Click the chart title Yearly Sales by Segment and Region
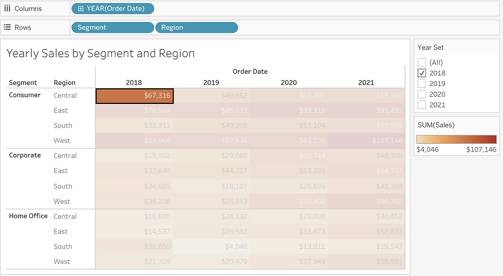 (x=101, y=53)
